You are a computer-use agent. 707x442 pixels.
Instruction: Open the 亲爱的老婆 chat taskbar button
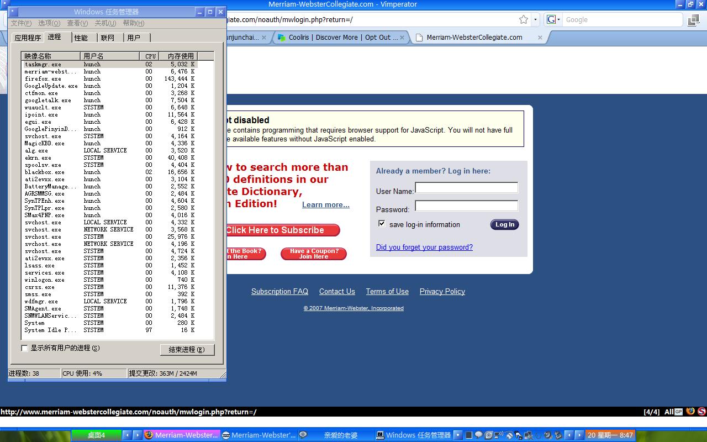tap(336, 435)
